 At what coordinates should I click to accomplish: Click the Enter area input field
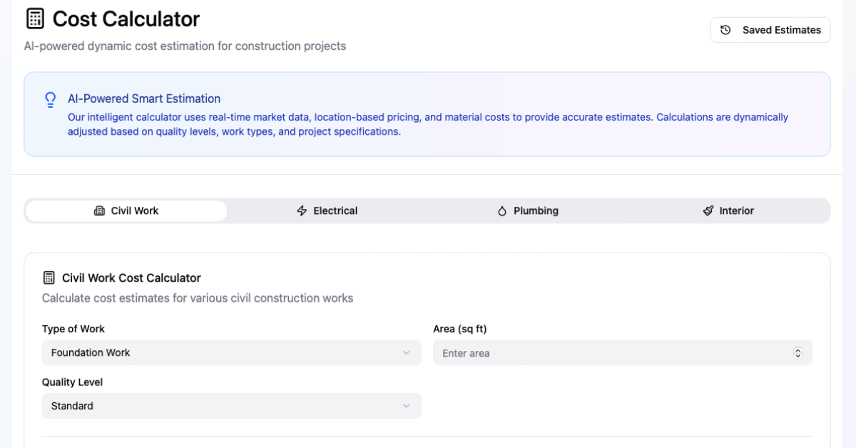606,352
